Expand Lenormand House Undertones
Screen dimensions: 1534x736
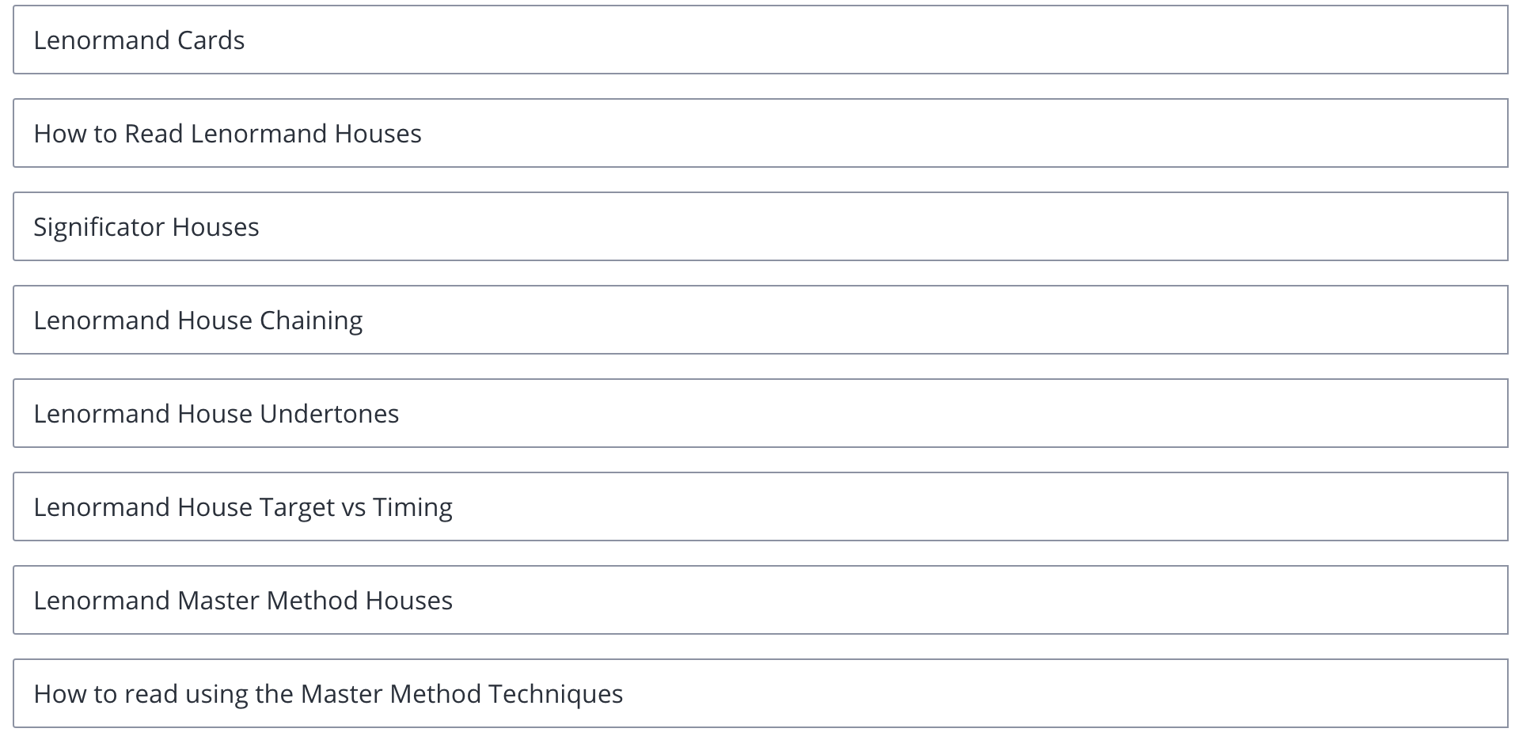click(761, 413)
